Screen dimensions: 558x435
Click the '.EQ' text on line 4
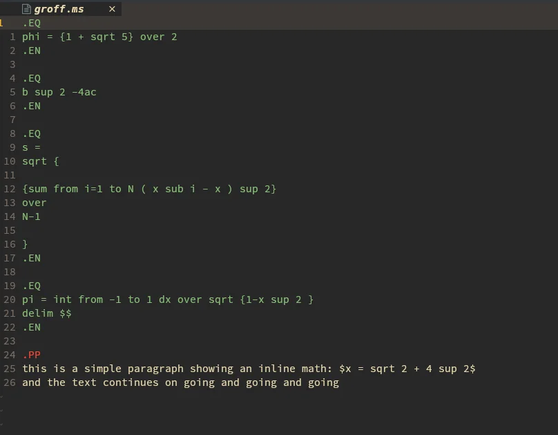[x=31, y=78]
